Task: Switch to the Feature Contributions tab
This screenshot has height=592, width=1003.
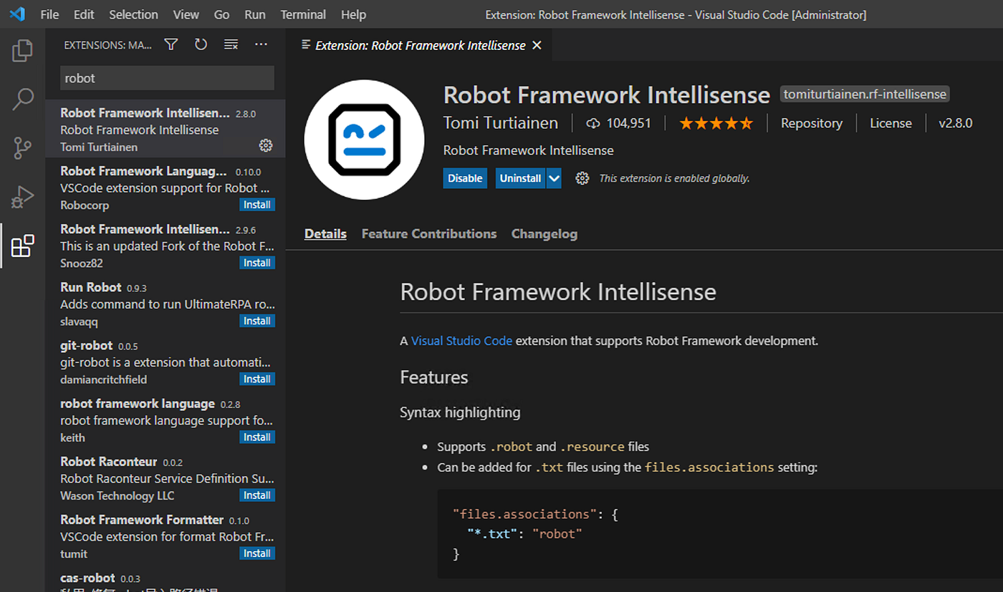Action: (x=428, y=233)
